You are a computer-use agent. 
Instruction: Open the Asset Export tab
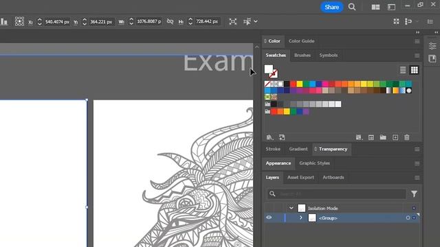(x=300, y=177)
